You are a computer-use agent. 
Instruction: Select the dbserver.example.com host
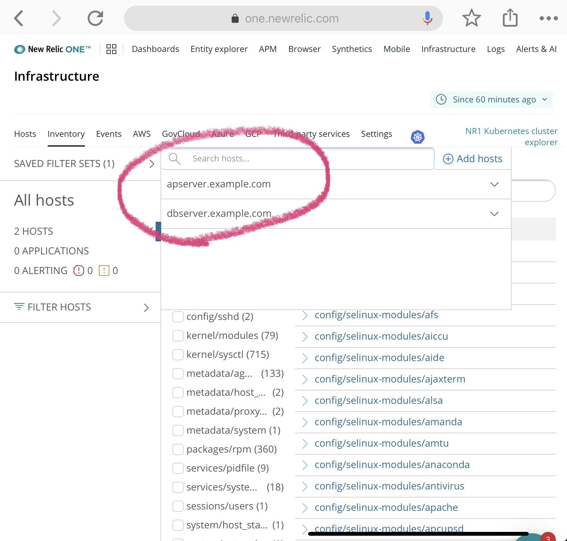(219, 214)
